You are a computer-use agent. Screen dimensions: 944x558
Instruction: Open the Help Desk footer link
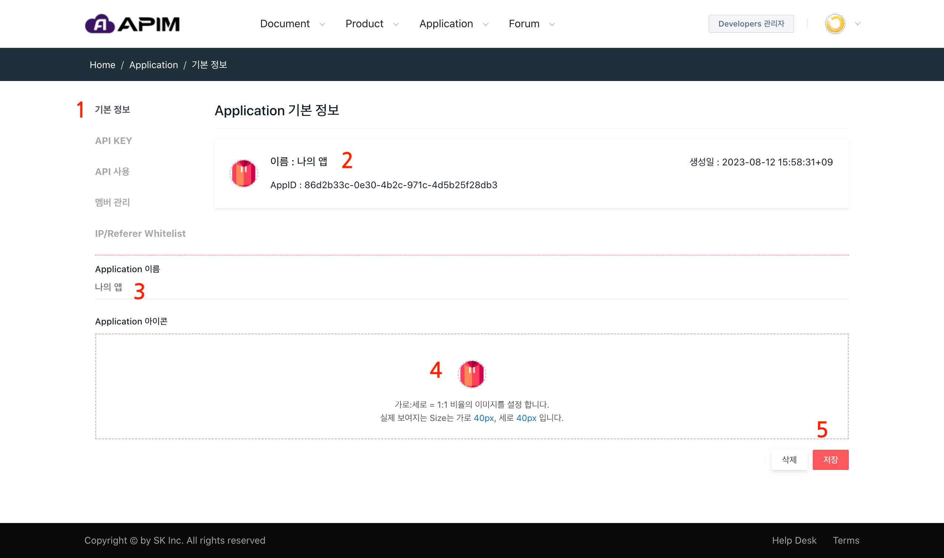click(x=794, y=540)
